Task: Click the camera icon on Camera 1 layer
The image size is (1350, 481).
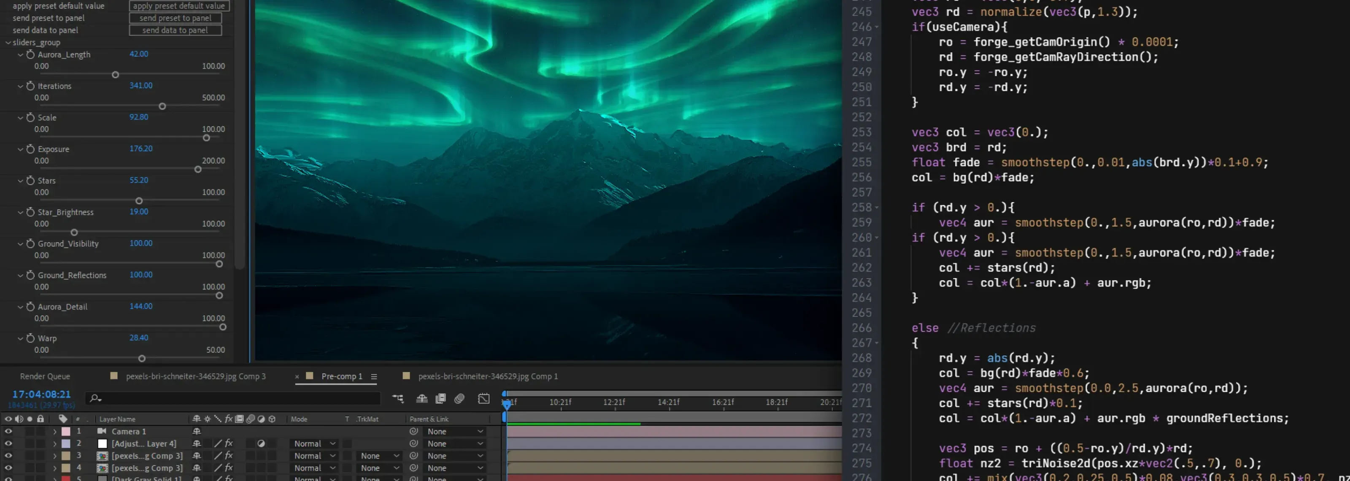Action: point(102,431)
